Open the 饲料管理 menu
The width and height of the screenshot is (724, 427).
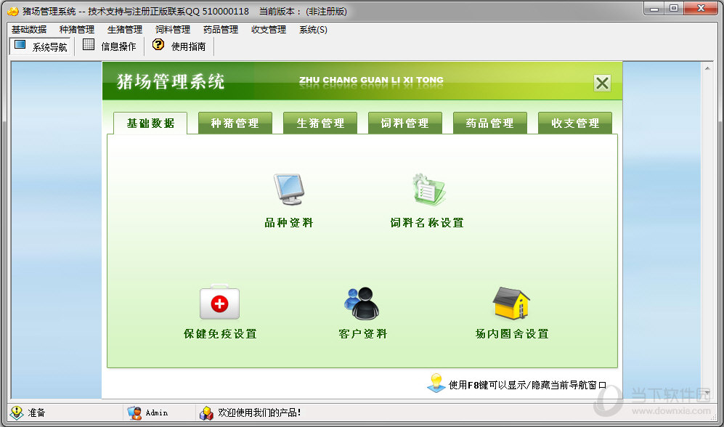coord(173,30)
